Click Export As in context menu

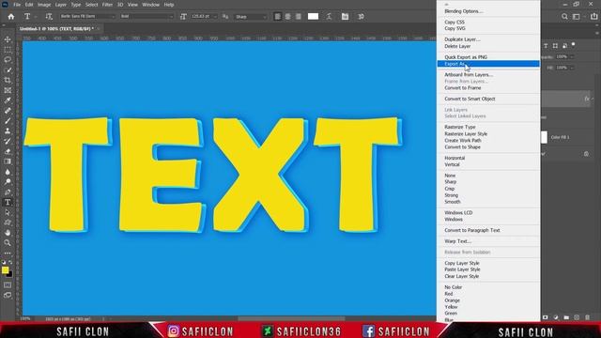488,64
